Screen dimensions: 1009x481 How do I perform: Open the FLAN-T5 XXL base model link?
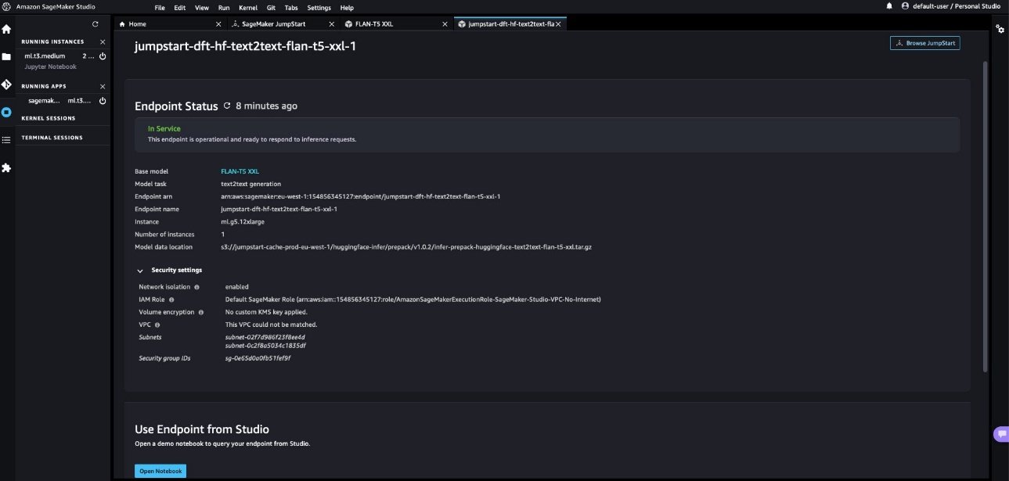tap(238, 171)
